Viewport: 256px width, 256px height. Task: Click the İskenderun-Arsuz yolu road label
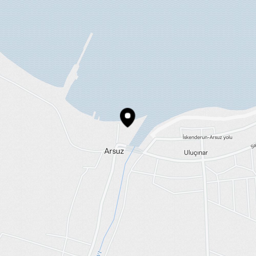pyautogui.click(x=207, y=137)
